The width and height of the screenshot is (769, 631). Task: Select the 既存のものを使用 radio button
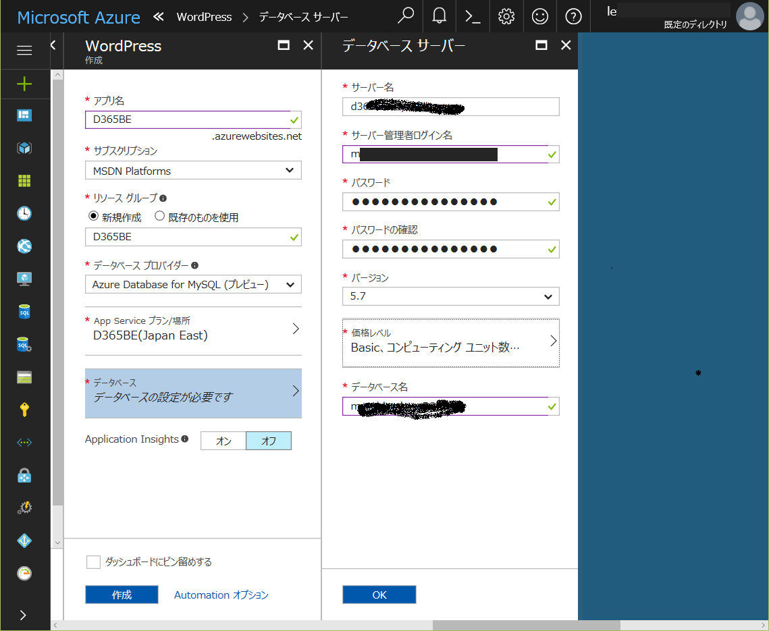coord(159,216)
